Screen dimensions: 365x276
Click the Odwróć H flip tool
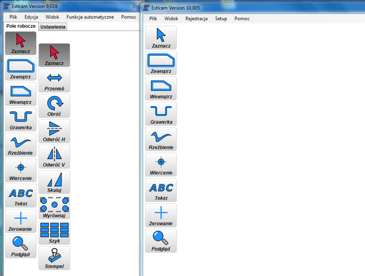[54, 131]
